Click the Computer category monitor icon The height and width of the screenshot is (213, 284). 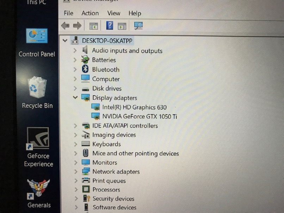click(85, 79)
